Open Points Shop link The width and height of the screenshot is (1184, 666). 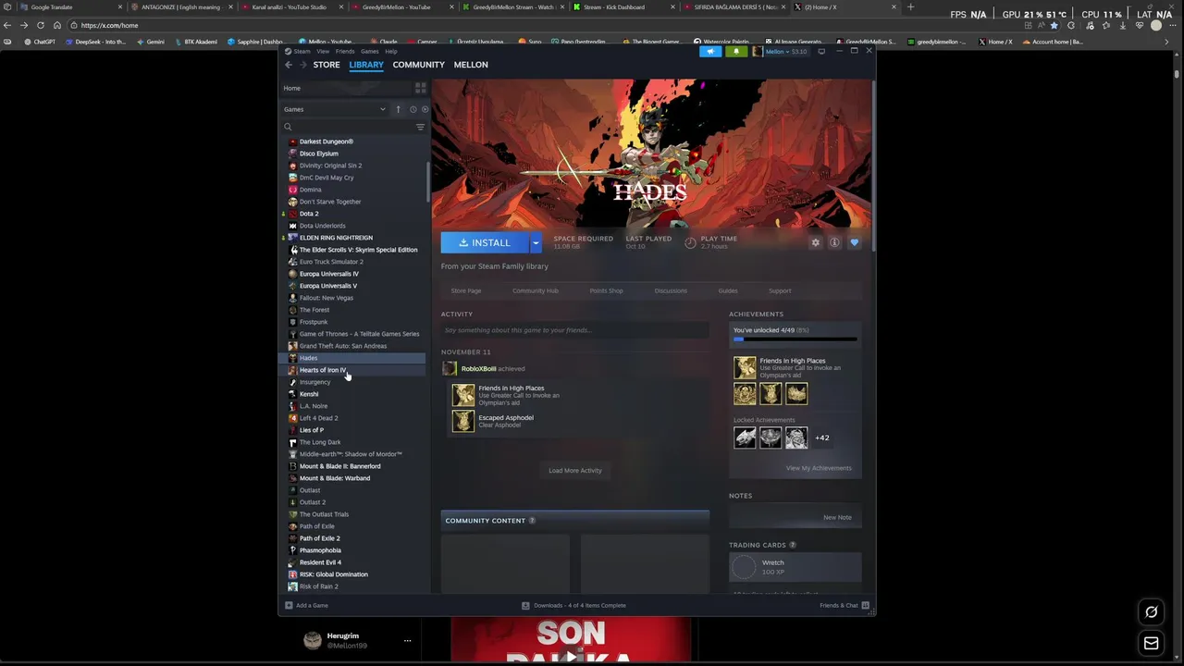[607, 290]
